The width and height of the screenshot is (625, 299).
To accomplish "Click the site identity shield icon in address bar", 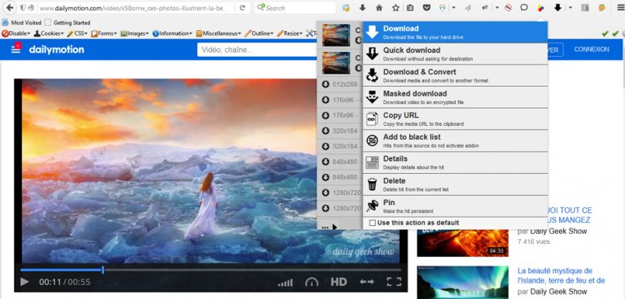I will (x=23, y=7).
